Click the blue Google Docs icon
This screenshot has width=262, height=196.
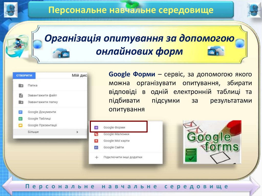[20, 112]
